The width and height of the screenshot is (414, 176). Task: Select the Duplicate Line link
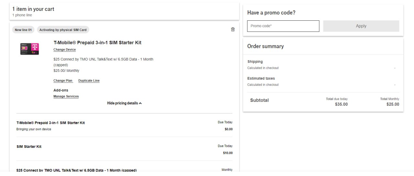click(x=89, y=81)
